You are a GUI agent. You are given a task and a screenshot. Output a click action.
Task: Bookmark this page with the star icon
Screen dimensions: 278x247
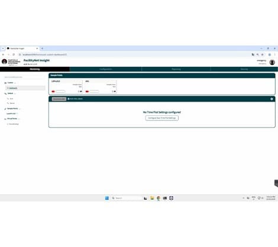tap(262, 54)
